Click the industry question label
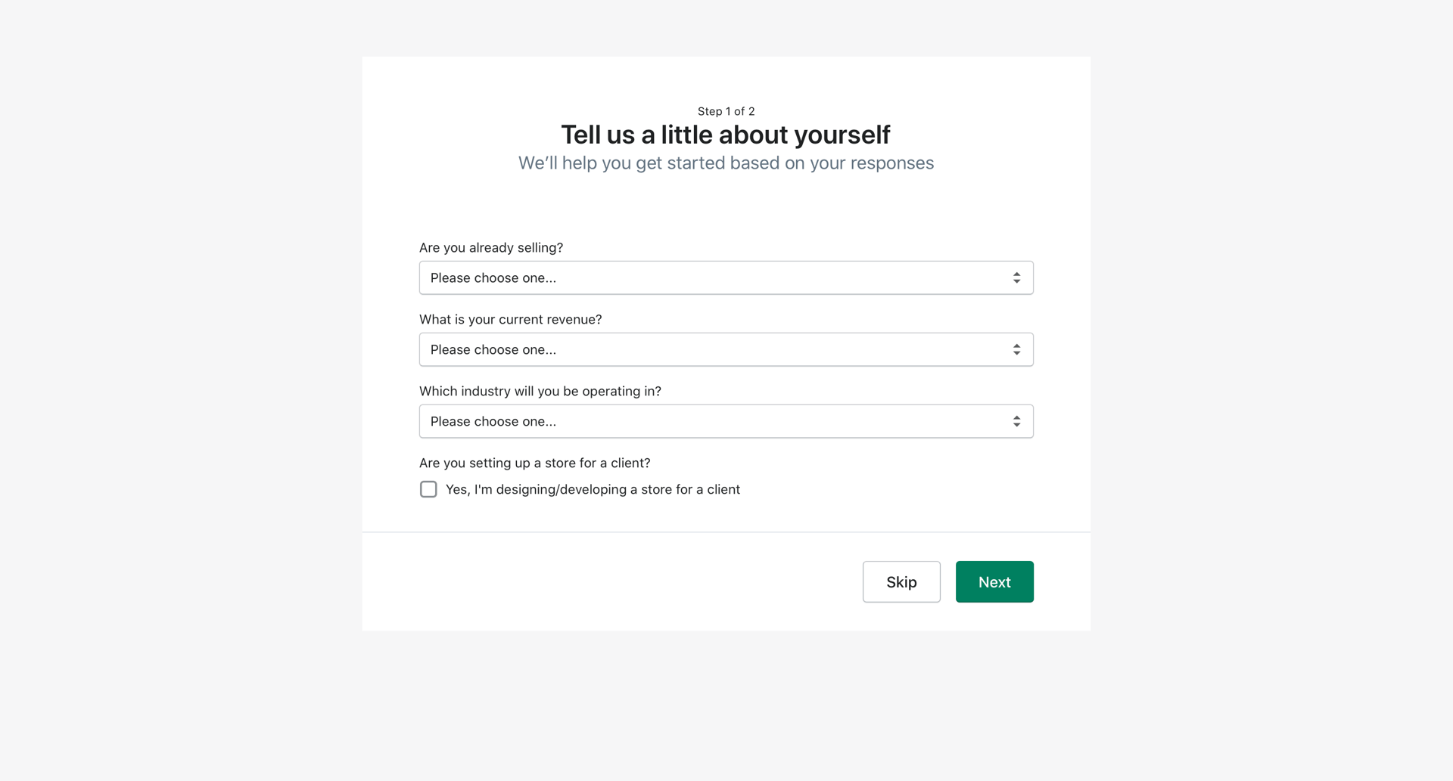The height and width of the screenshot is (781, 1453). pyautogui.click(x=540, y=391)
